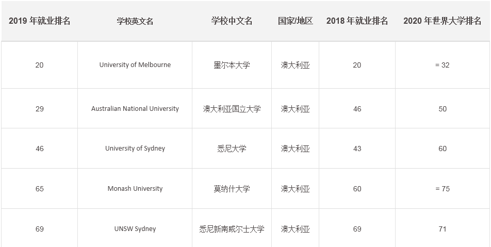Select the '悉尼大学' Chinese name cell
The width and height of the screenshot is (491, 247).
point(232,149)
